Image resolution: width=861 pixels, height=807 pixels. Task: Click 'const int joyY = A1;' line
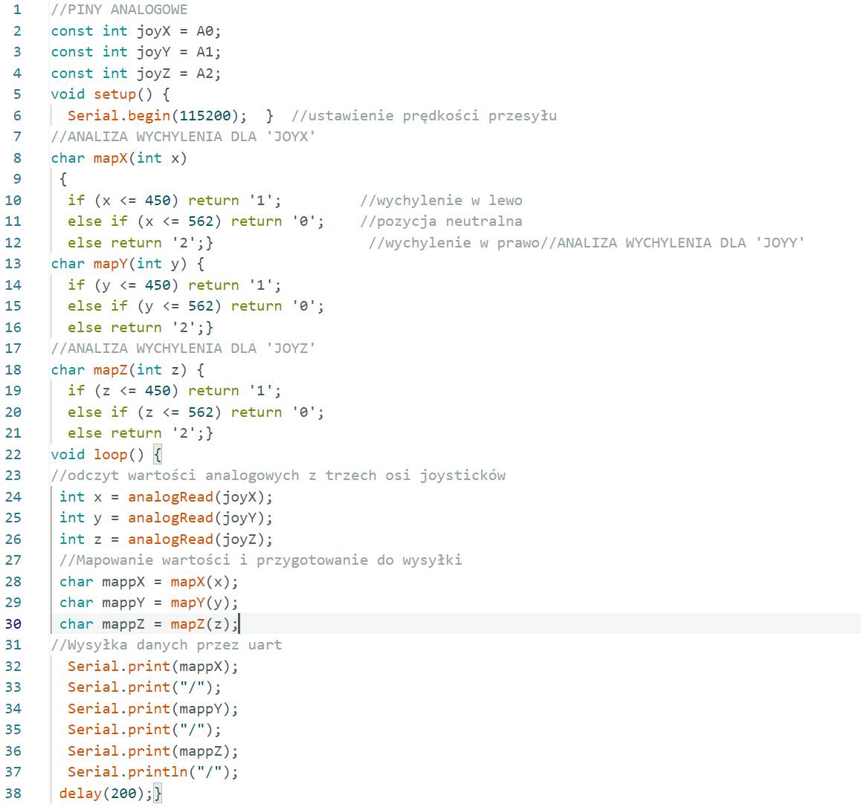135,52
